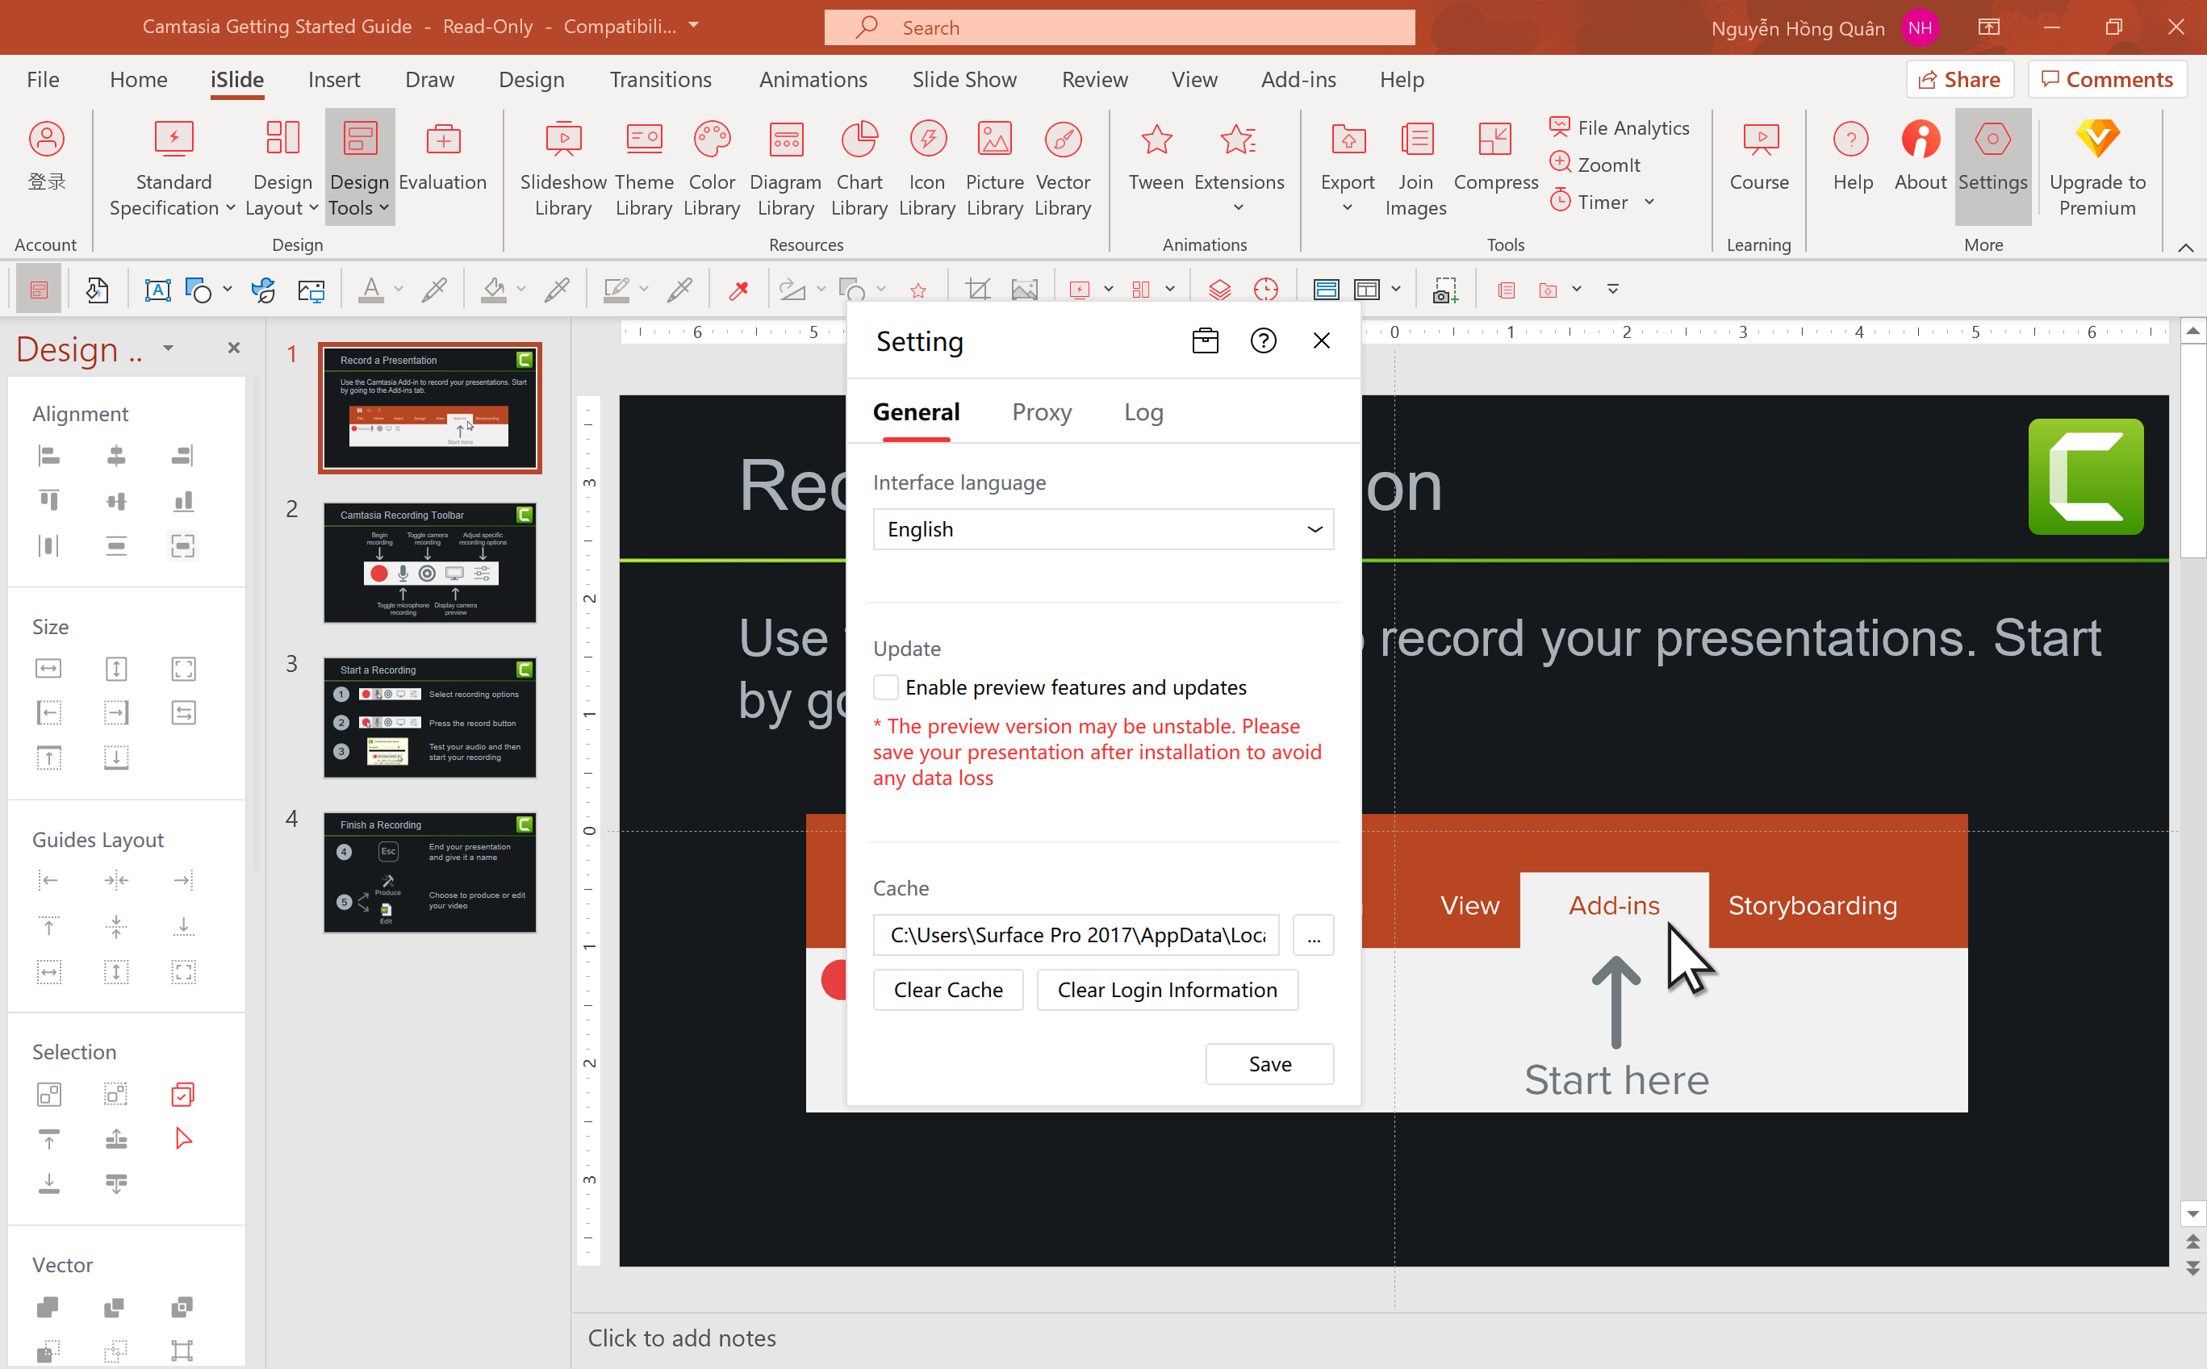This screenshot has height=1369, width=2207.
Task: Click the account login icon
Action: click(x=46, y=156)
